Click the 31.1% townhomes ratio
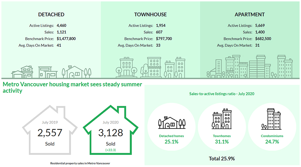The image size is (301, 167). 222,142
